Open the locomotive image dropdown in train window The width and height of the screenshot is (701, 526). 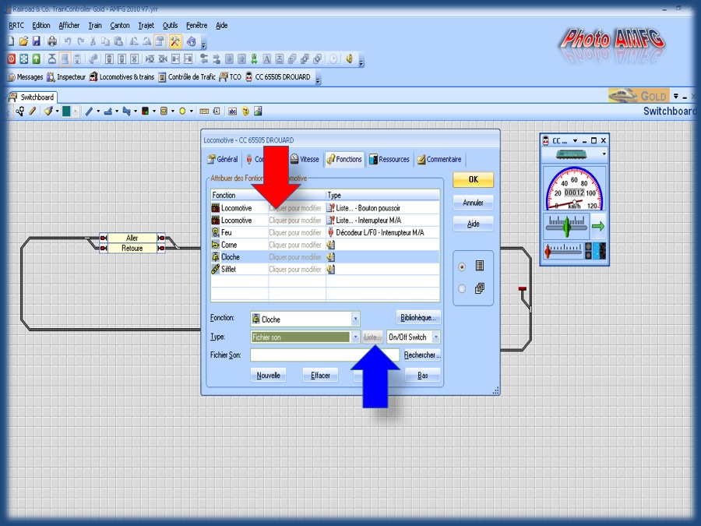tap(604, 154)
